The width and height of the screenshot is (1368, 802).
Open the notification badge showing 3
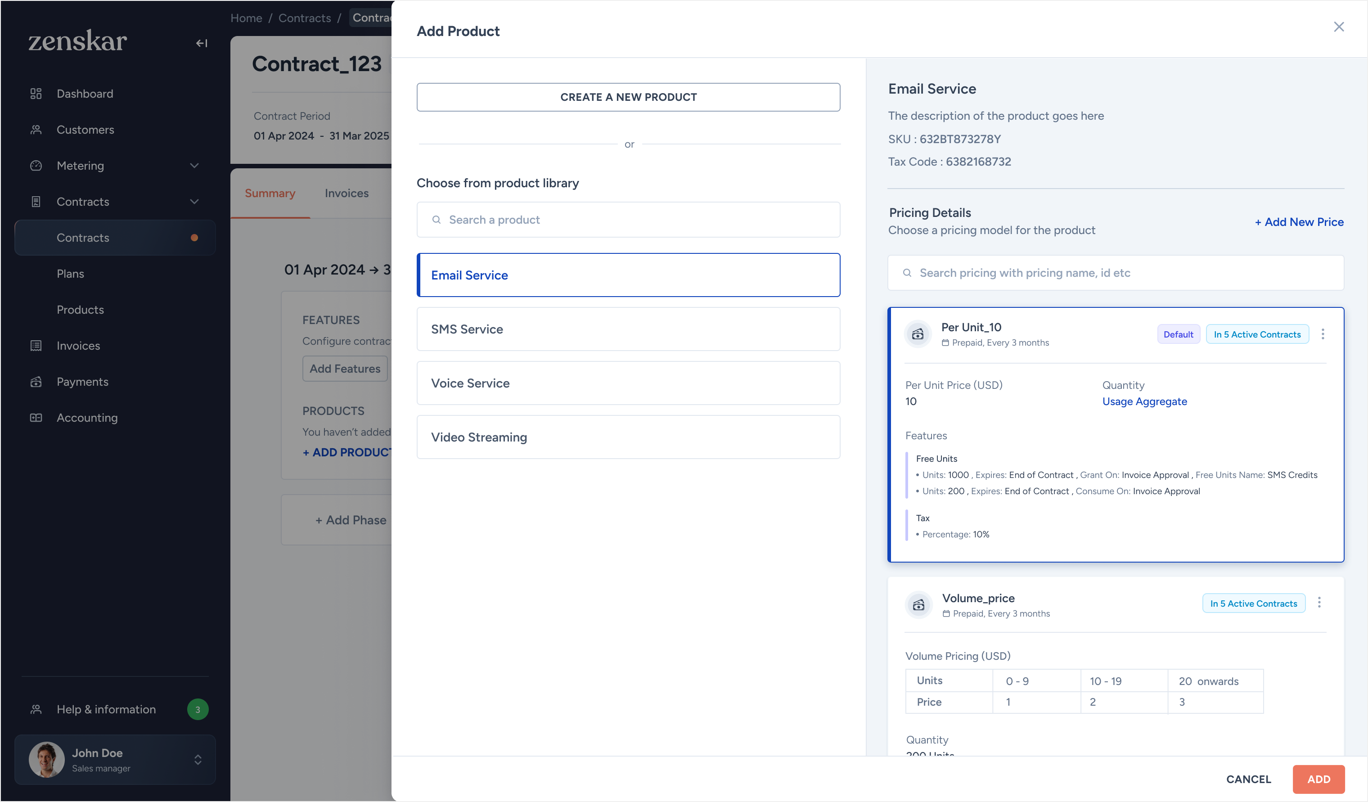198,709
